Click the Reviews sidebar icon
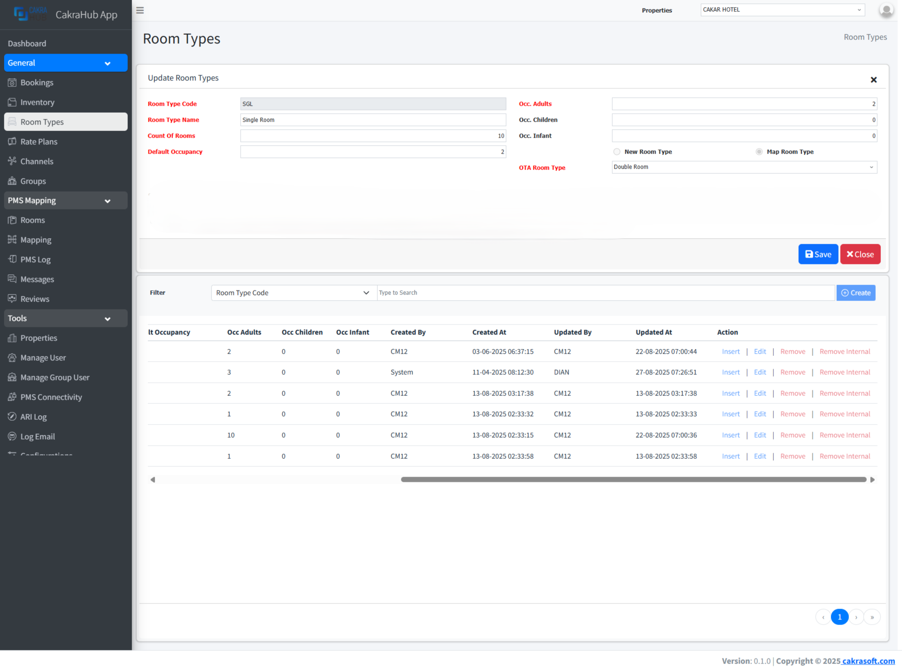Screen dimensions: 902x671 coord(12,299)
